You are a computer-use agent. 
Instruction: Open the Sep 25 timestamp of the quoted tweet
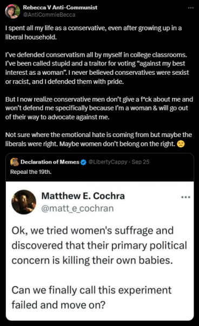pyautogui.click(x=141, y=162)
